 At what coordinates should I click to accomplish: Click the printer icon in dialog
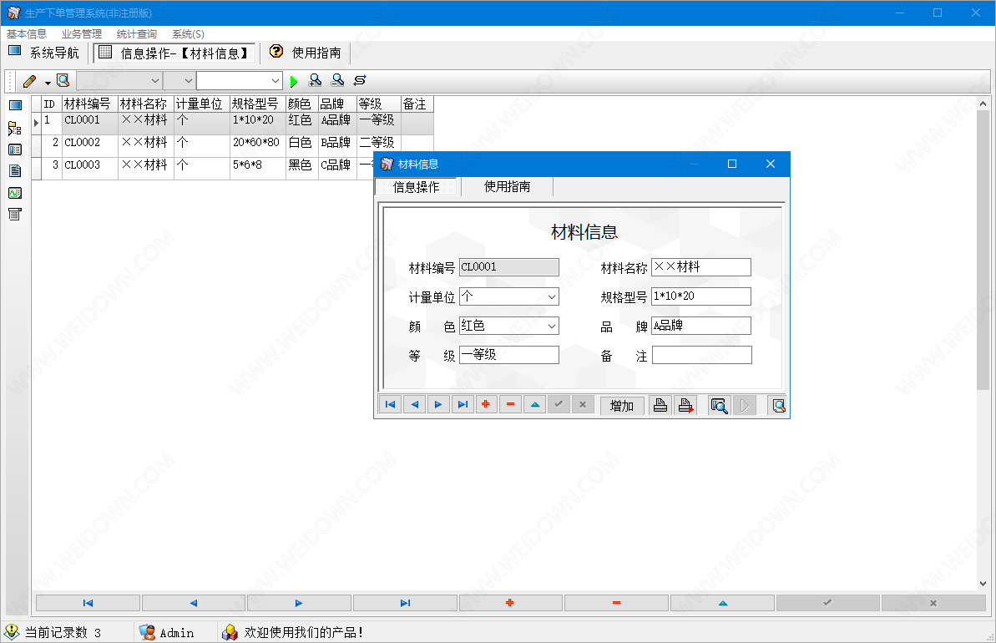click(x=660, y=405)
